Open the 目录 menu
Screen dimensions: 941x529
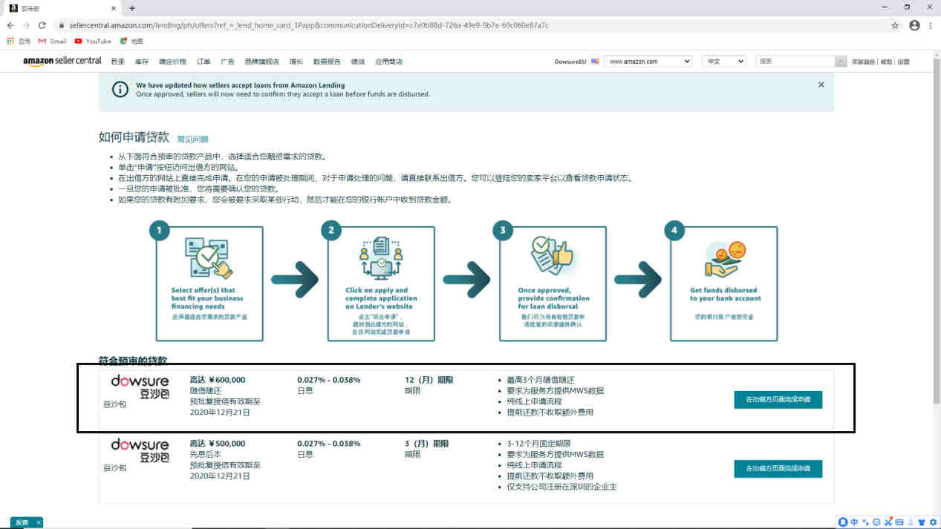coord(117,62)
